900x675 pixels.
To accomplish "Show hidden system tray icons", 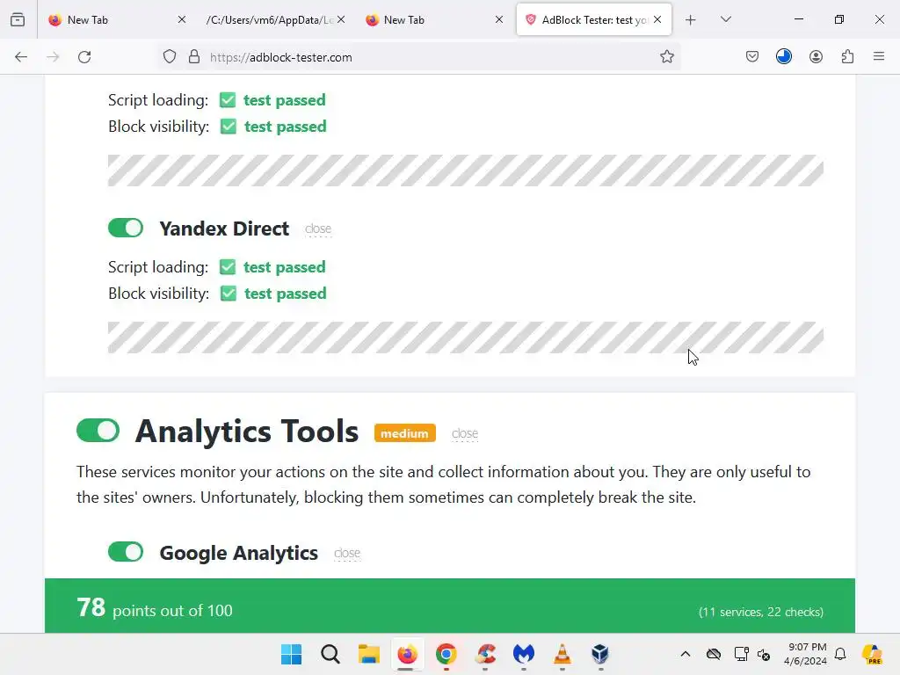I will (x=686, y=654).
